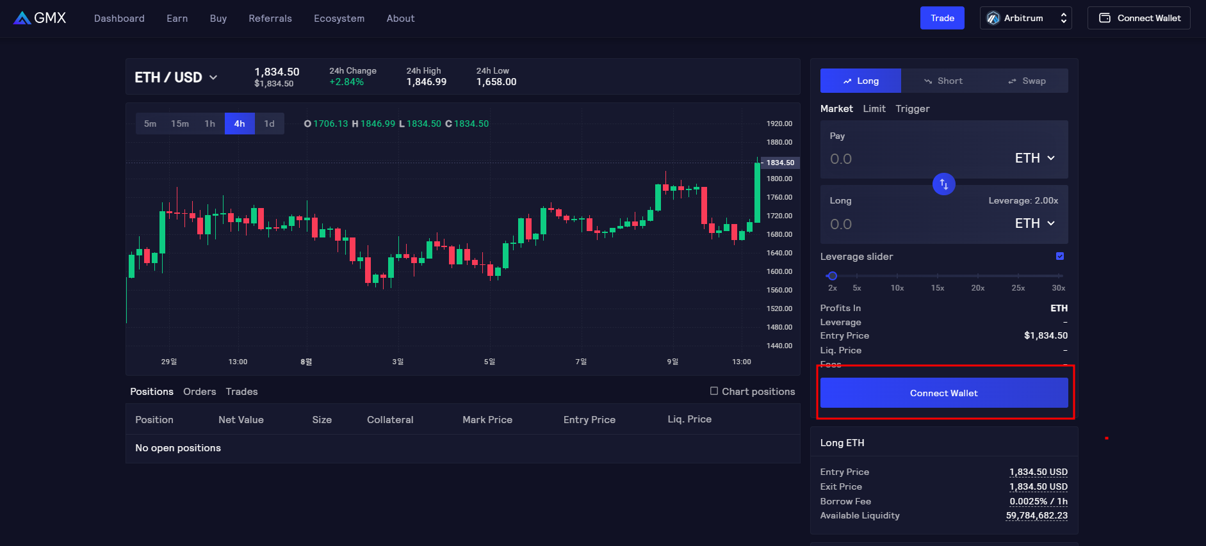Viewport: 1206px width, 546px height.
Task: Click the 24h Change +2.84% value
Action: [346, 82]
